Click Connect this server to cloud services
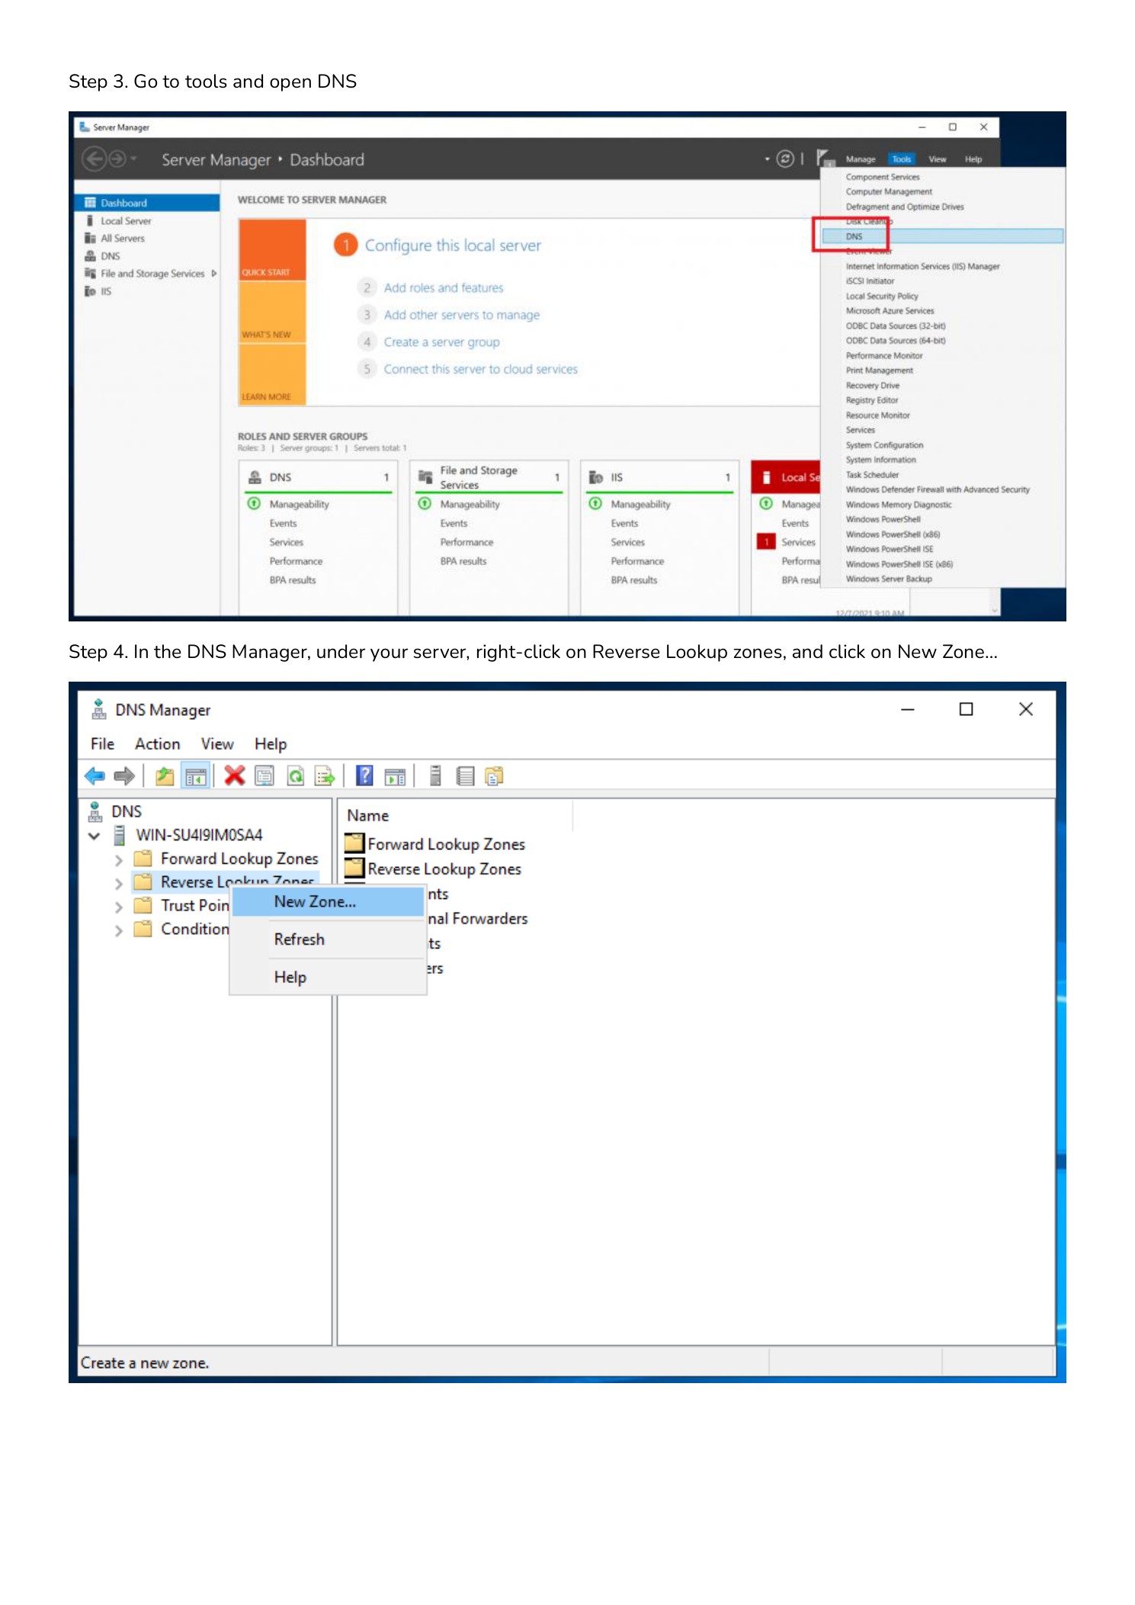 pyautogui.click(x=481, y=369)
